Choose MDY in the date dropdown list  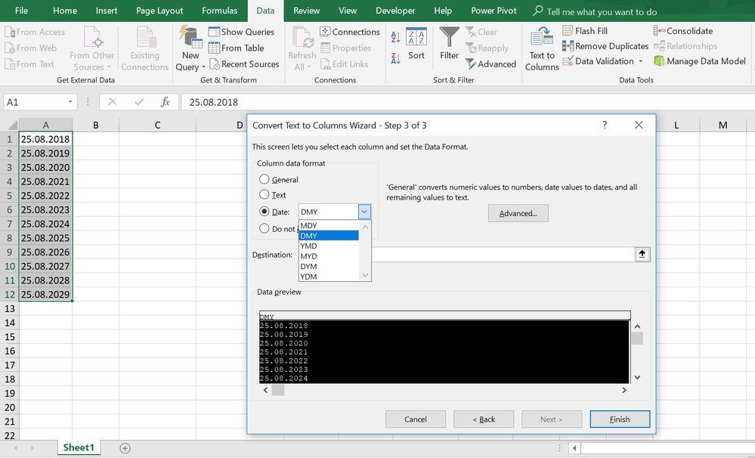pos(309,225)
